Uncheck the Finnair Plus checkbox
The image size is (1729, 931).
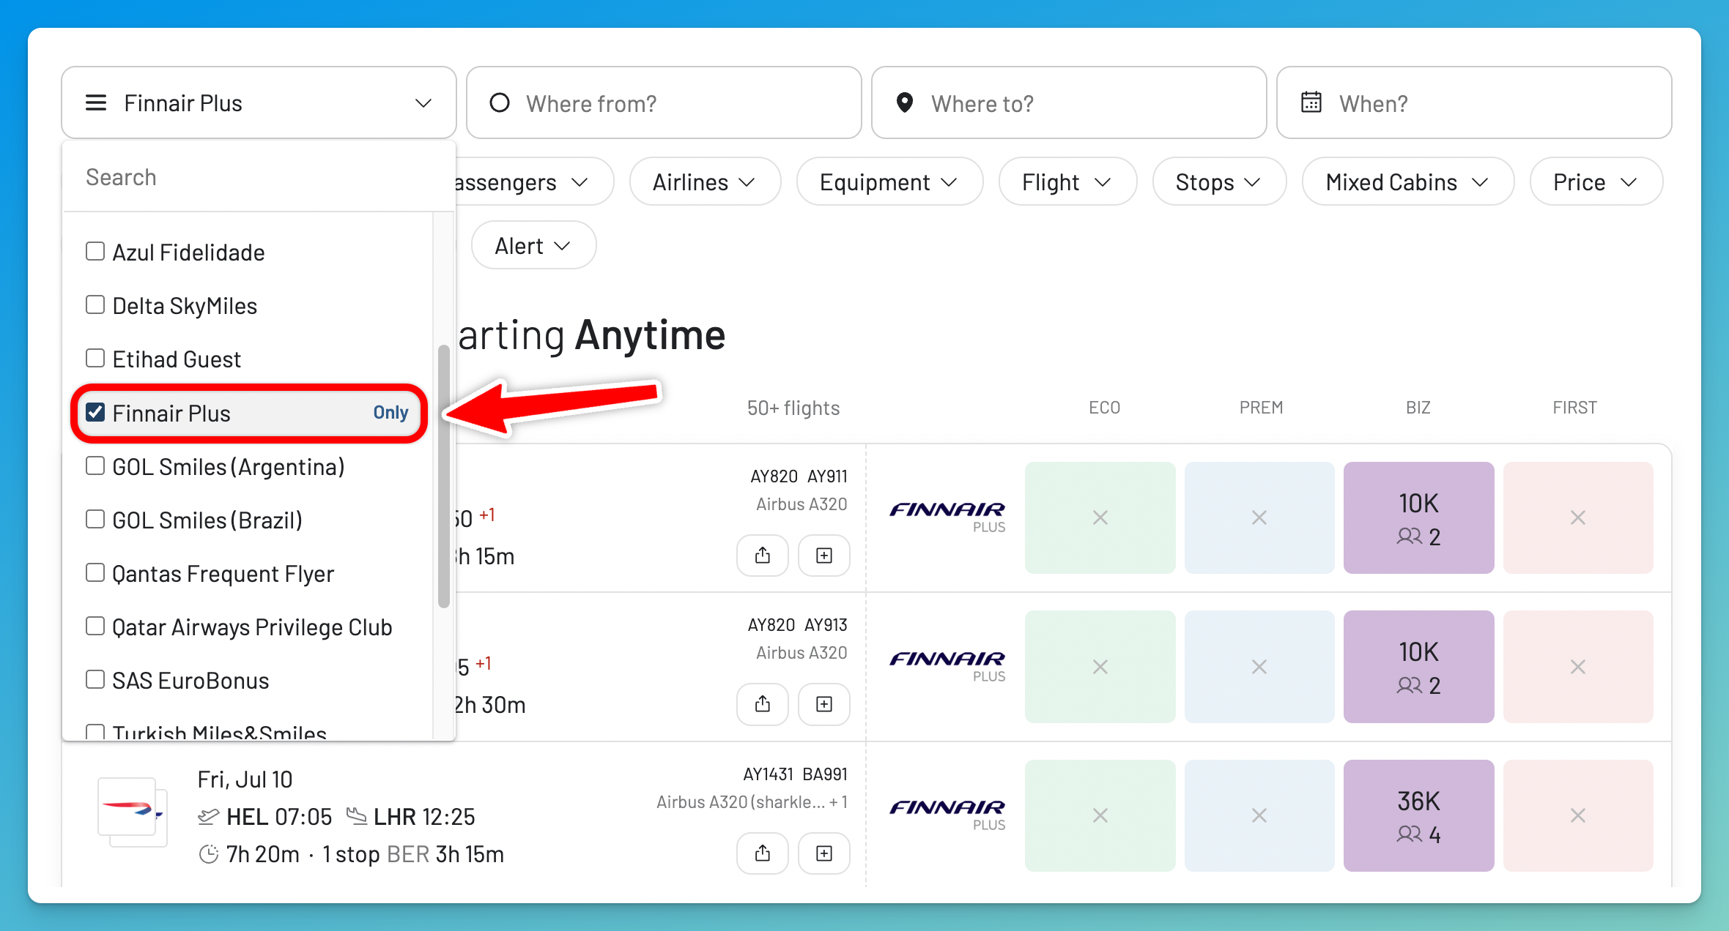[95, 412]
